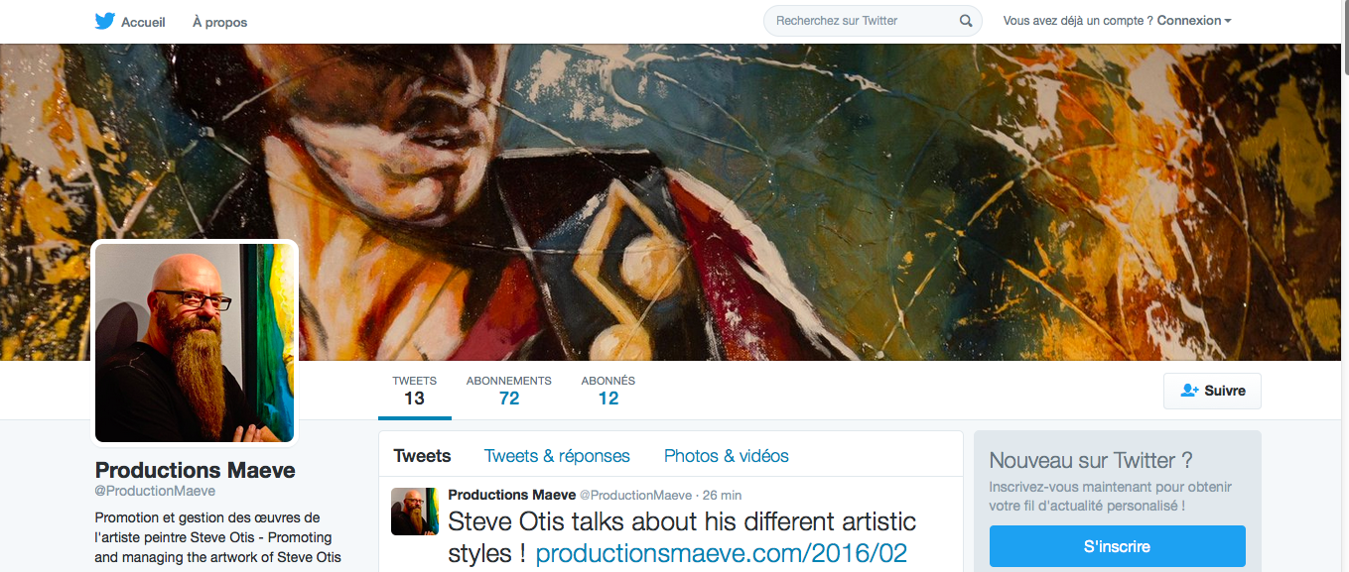
Task: Switch to Photos & vidéos tab
Action: tap(726, 456)
